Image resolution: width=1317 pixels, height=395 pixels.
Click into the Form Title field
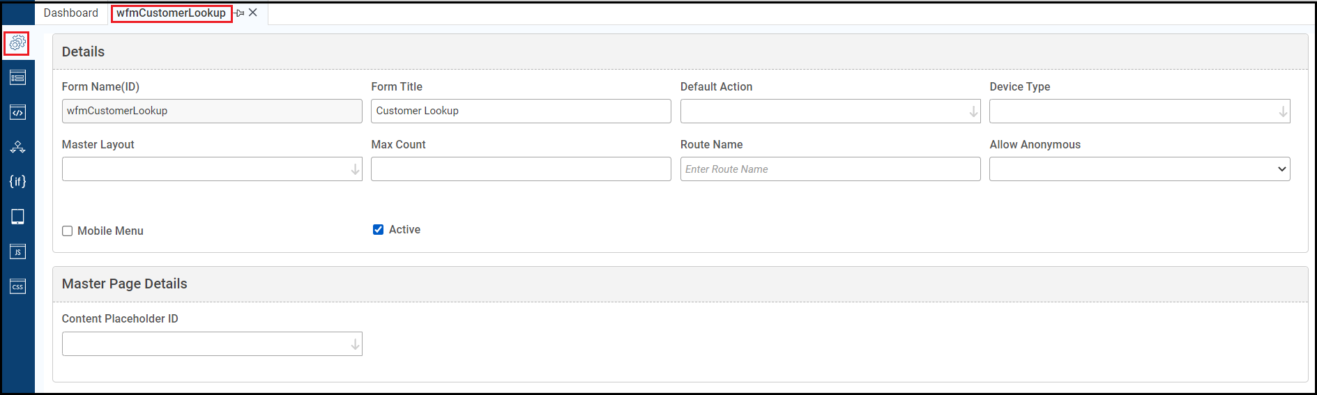pos(520,111)
